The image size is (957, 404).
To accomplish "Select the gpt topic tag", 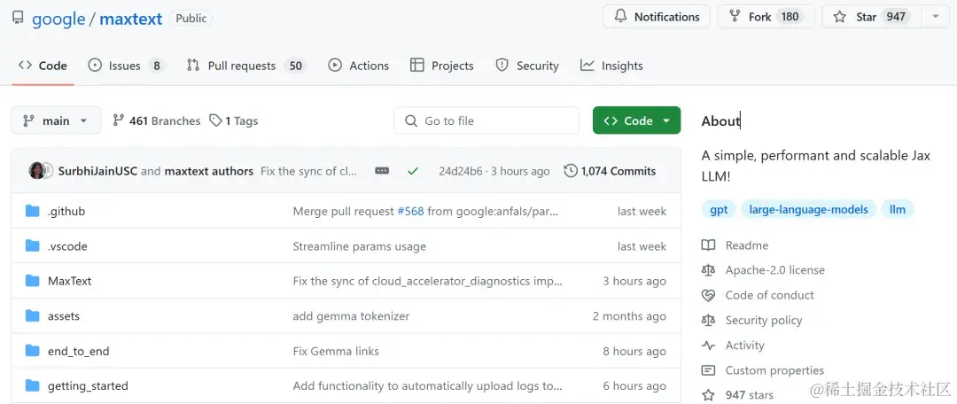I will [x=719, y=209].
